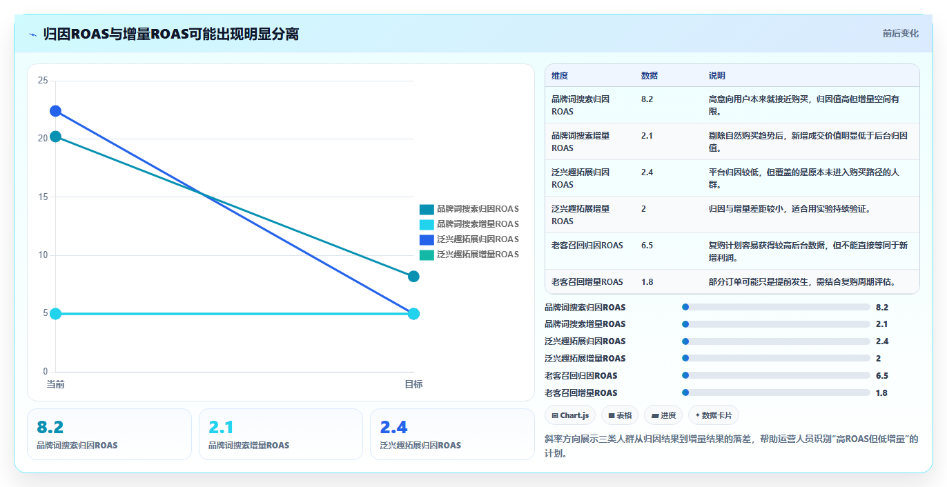Click the y-axis label 25
The image size is (947, 487).
pyautogui.click(x=43, y=81)
